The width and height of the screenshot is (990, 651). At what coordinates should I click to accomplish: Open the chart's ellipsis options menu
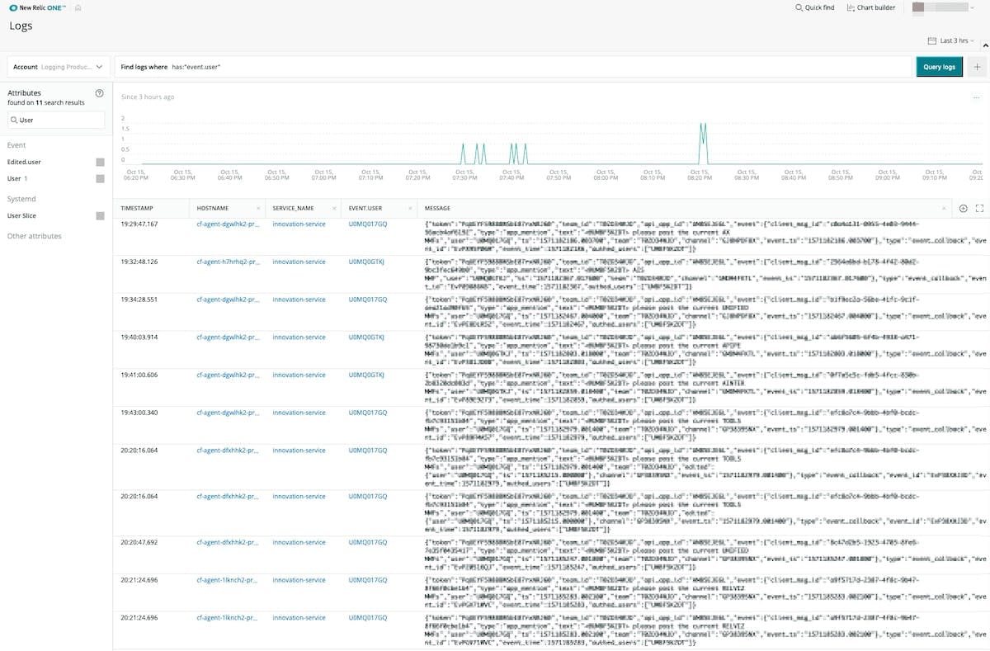(x=975, y=97)
